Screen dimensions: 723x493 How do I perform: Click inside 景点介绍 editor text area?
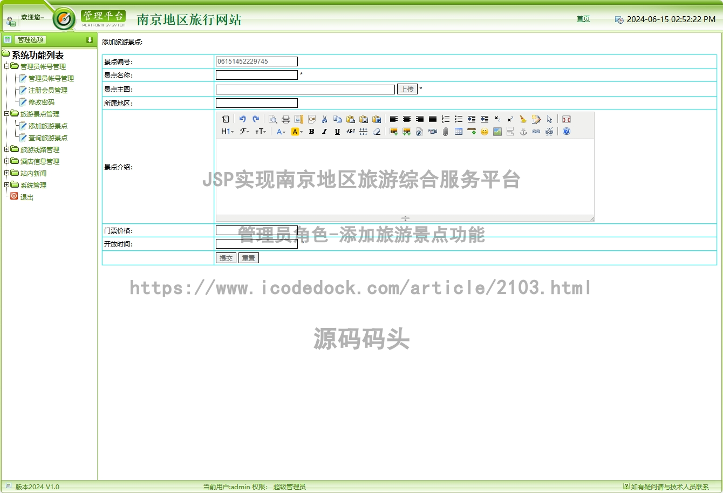pos(405,177)
